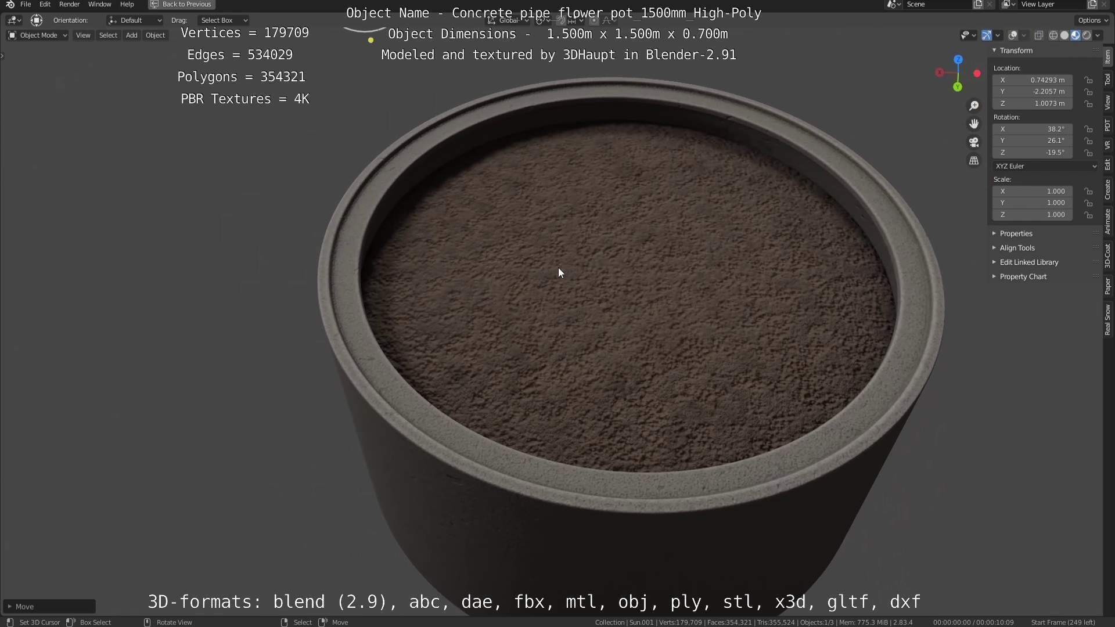Expand the Align Tools panel
1115x627 pixels.
(1016, 248)
